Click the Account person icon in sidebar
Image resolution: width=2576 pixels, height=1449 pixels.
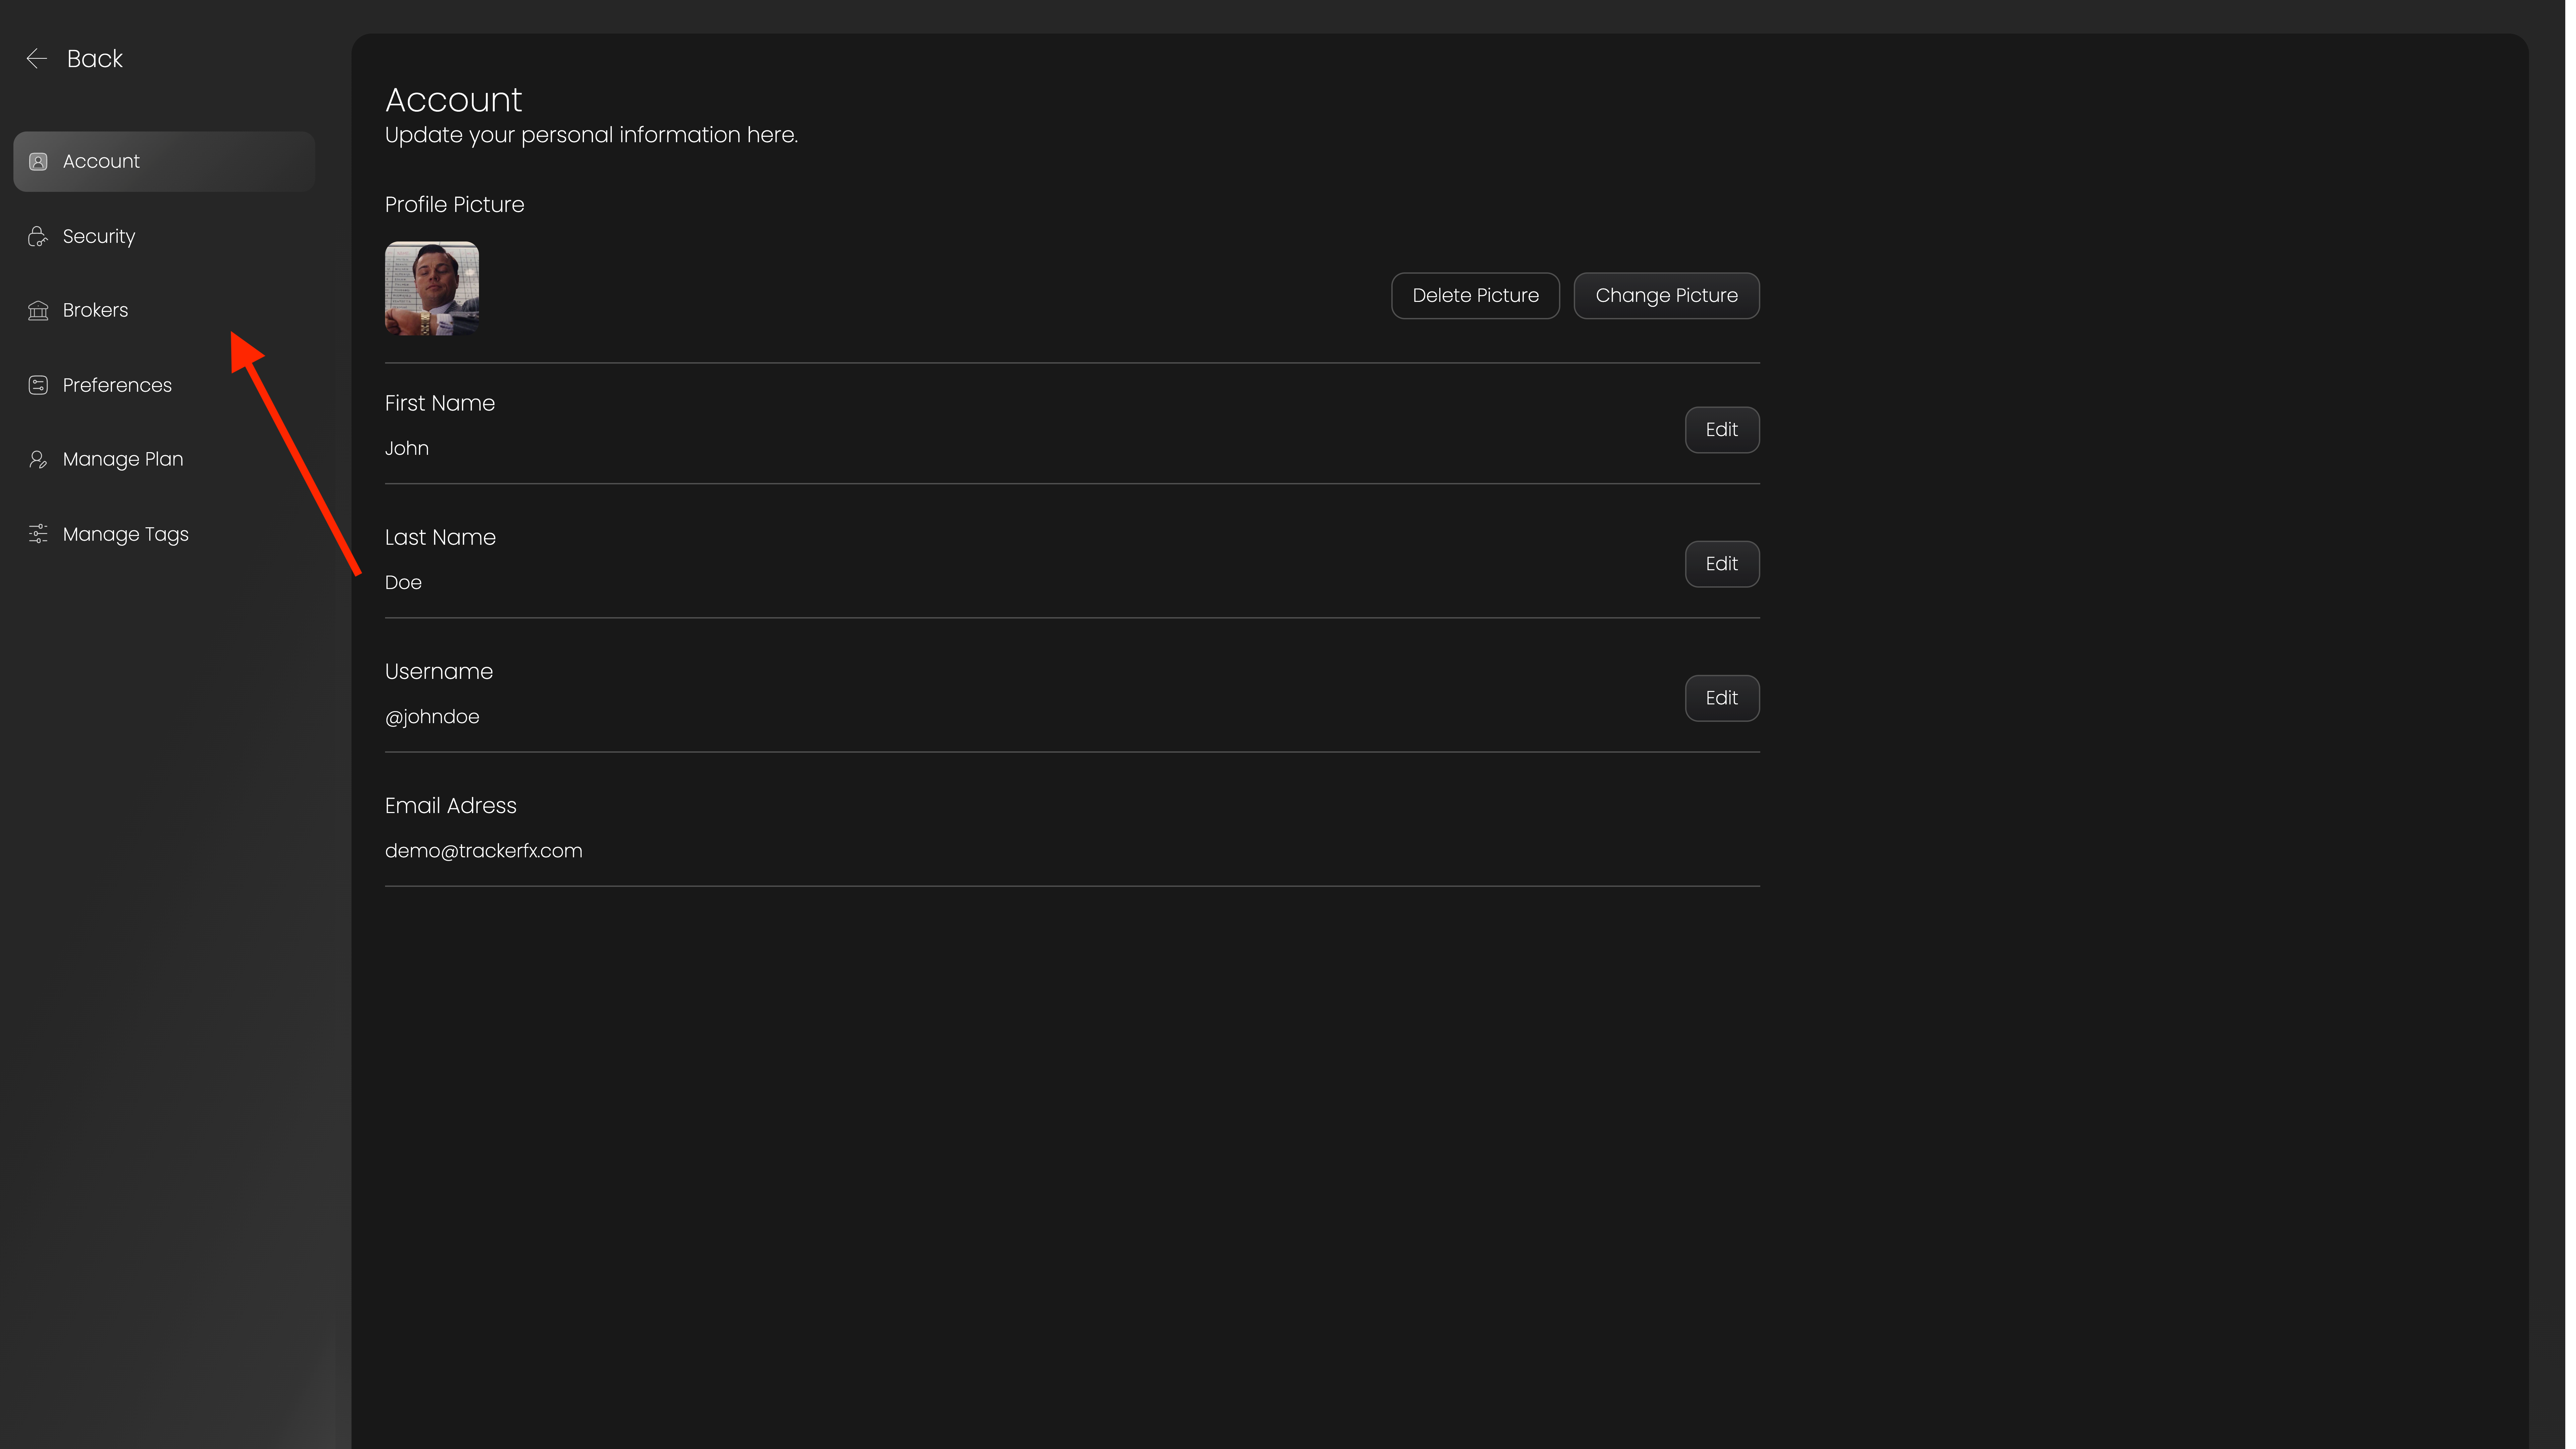[38, 161]
